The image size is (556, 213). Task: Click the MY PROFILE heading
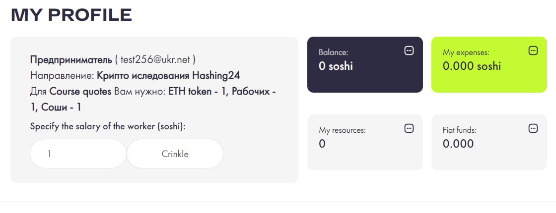(x=71, y=15)
